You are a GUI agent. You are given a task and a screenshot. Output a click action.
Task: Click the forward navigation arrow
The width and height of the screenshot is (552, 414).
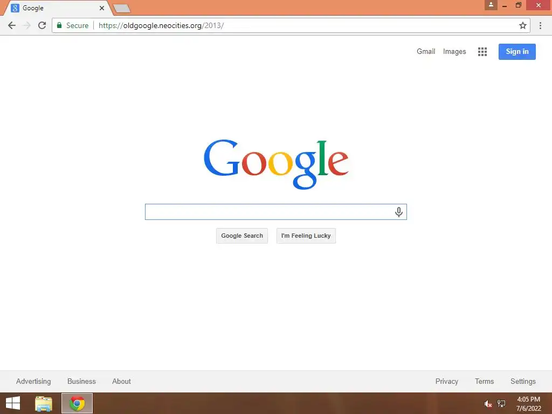(x=26, y=25)
